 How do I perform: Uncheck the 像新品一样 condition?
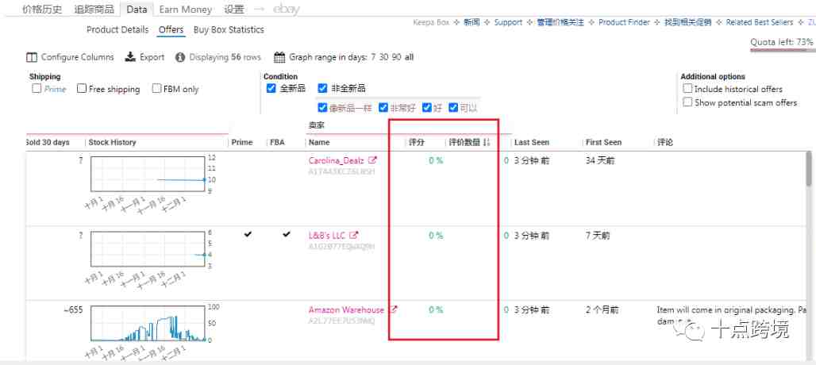tap(322, 108)
